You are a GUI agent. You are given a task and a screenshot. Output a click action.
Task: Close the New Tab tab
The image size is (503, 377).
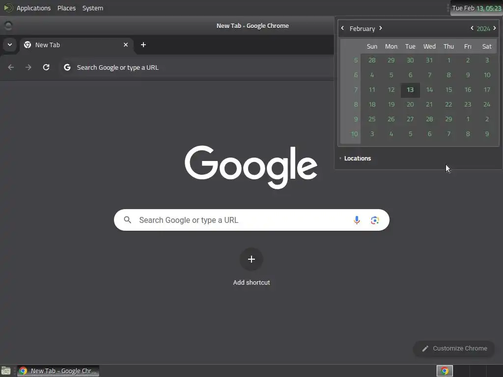[126, 45]
